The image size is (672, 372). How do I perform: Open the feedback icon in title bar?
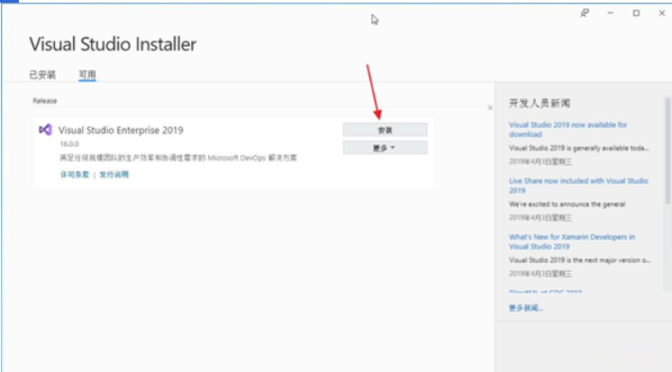coord(585,13)
